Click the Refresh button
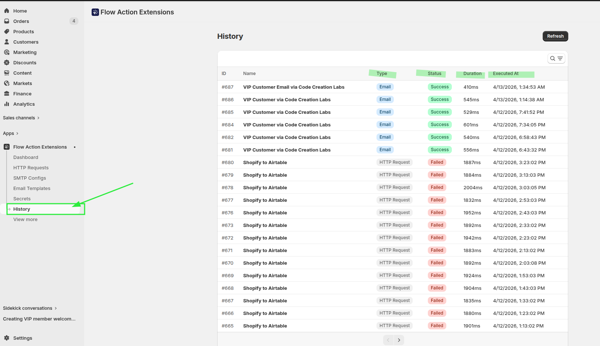The height and width of the screenshot is (346, 600). click(x=555, y=36)
